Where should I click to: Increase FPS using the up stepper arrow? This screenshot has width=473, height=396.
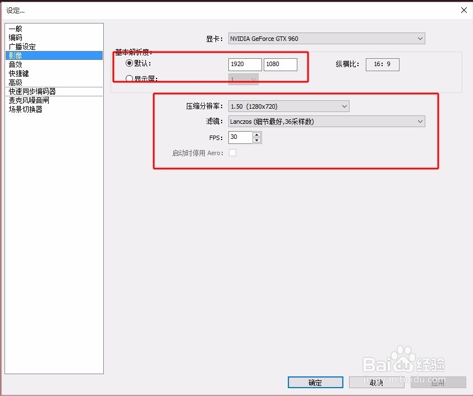pyautogui.click(x=256, y=134)
